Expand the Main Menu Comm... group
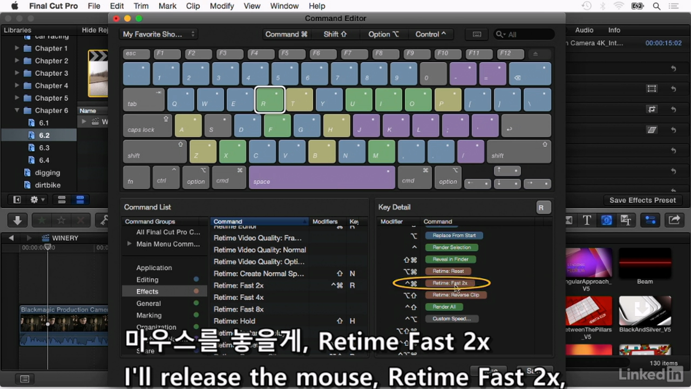Screen dimensions: 691x389 pos(129,244)
